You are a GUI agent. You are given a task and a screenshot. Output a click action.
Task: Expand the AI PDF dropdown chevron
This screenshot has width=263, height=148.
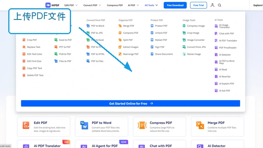pyautogui.click(x=138, y=5)
